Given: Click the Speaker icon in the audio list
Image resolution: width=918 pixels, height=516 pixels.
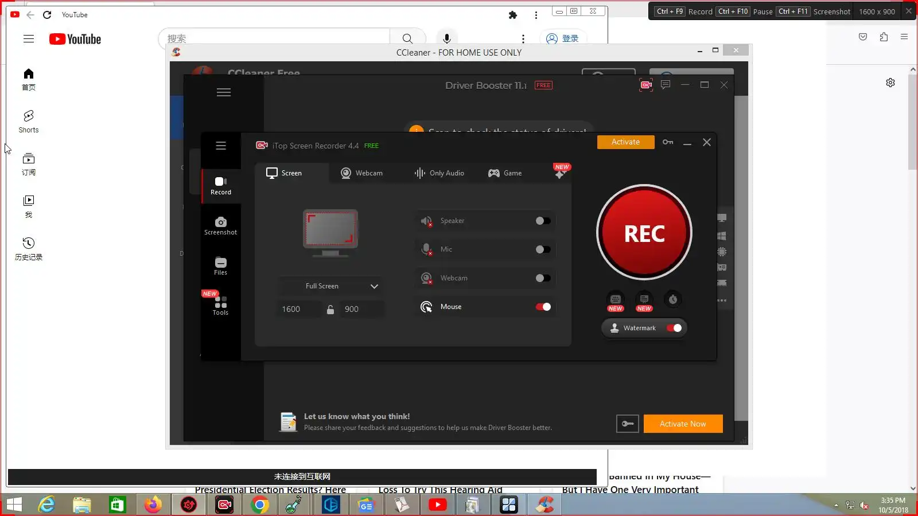Looking at the screenshot, I should [426, 221].
